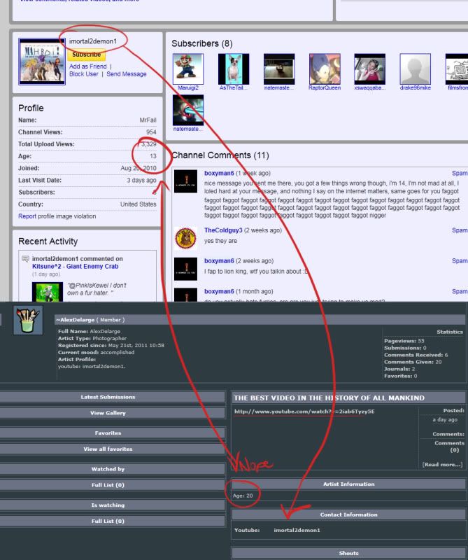This screenshot has height=560, width=468.
Task: Click the Add as Friend link
Action: (87, 66)
